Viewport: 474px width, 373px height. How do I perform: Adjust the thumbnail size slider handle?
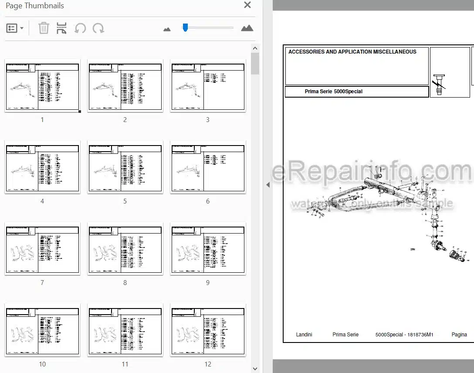185,27
